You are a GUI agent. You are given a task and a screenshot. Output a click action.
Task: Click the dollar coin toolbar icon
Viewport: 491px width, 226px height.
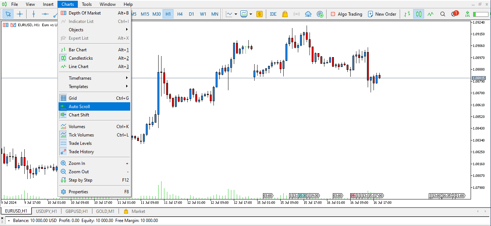[x=259, y=14]
